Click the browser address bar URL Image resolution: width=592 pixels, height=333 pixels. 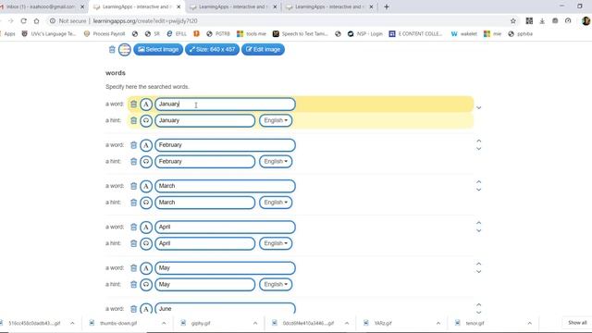tap(145, 21)
